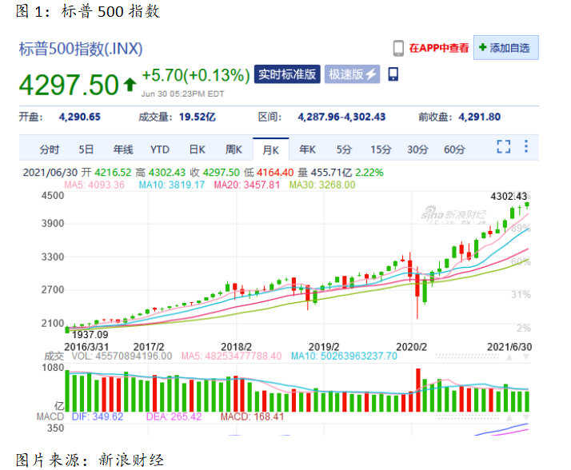This screenshot has height=470, width=571.
Task: Click the tall red February 2020 volume bar
Action: pyautogui.click(x=418, y=390)
